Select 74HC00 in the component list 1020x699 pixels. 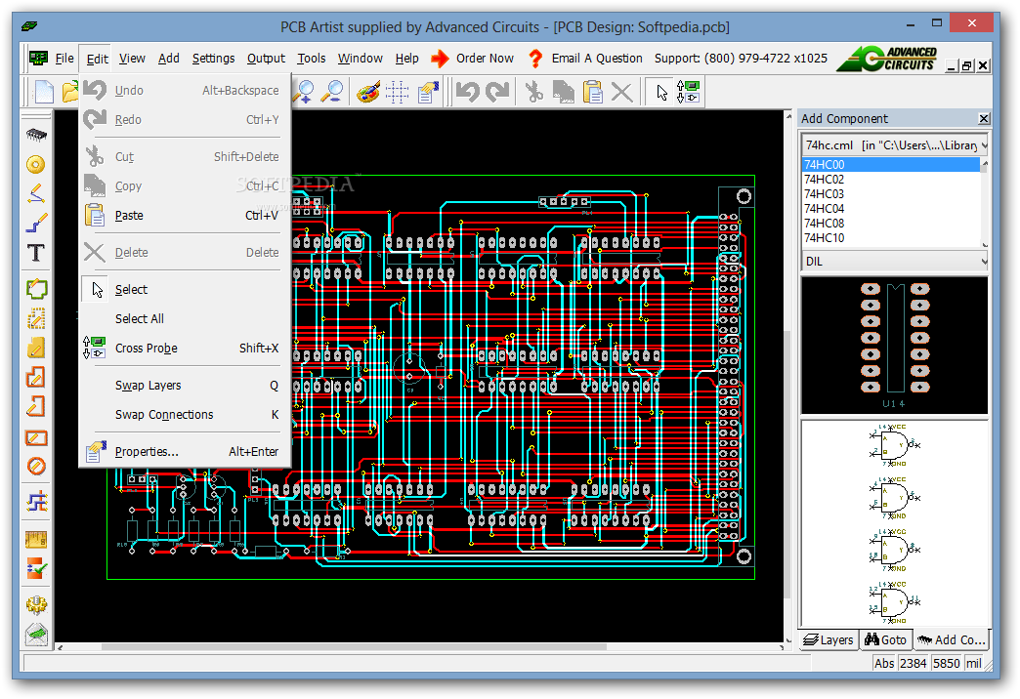891,165
